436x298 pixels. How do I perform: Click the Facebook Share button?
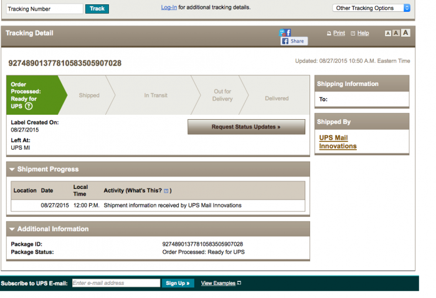click(x=294, y=41)
